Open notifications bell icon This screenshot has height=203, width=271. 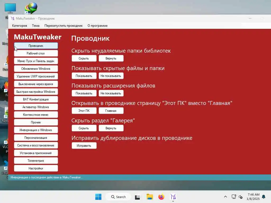264,197
